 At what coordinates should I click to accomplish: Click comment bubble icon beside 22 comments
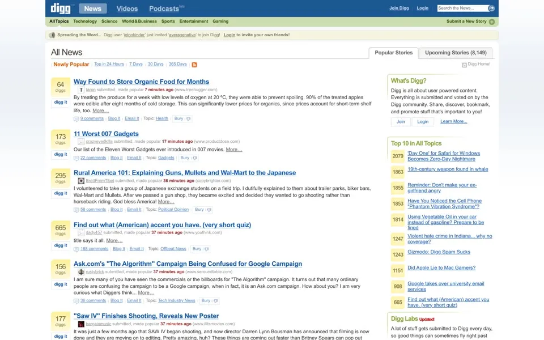pyautogui.click(x=76, y=158)
